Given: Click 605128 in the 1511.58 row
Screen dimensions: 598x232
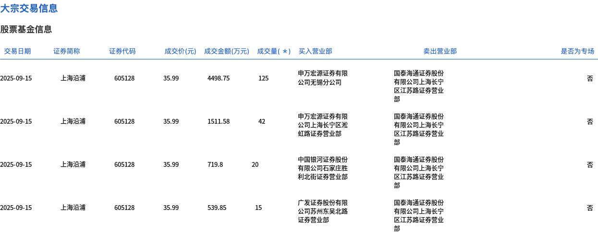Looking at the screenshot, I should tap(124, 121).
